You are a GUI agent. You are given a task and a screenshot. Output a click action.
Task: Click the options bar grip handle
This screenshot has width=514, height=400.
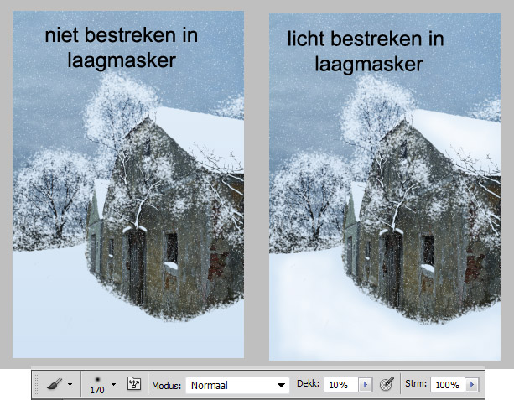click(36, 384)
